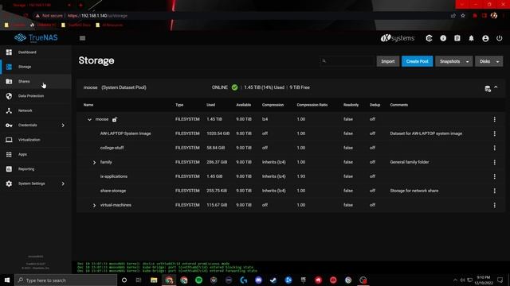
Task: Open the moose pool settings icon
Action: pos(488,89)
